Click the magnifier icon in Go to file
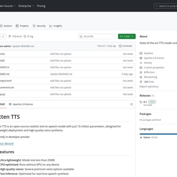 81,37
